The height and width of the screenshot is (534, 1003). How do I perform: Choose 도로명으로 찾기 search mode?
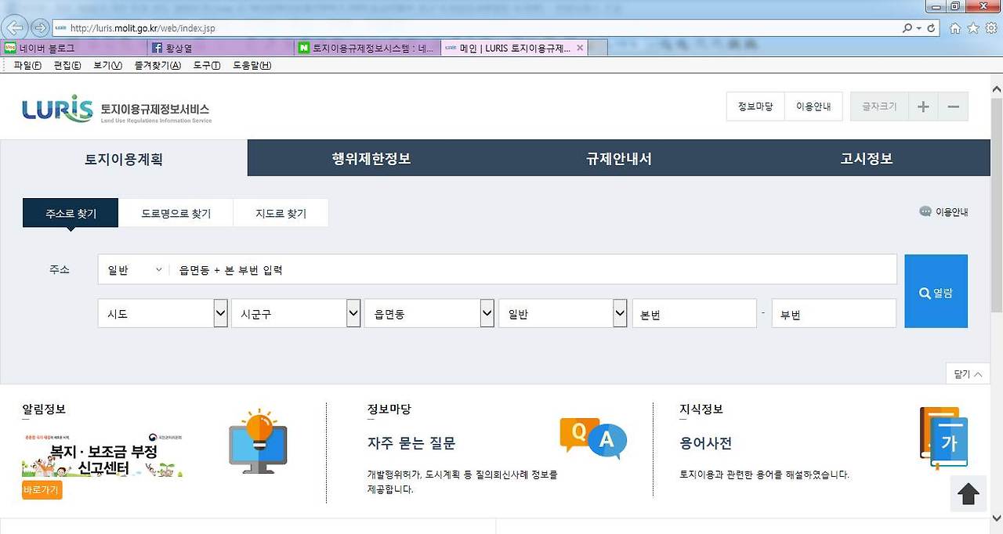pyautogui.click(x=176, y=213)
